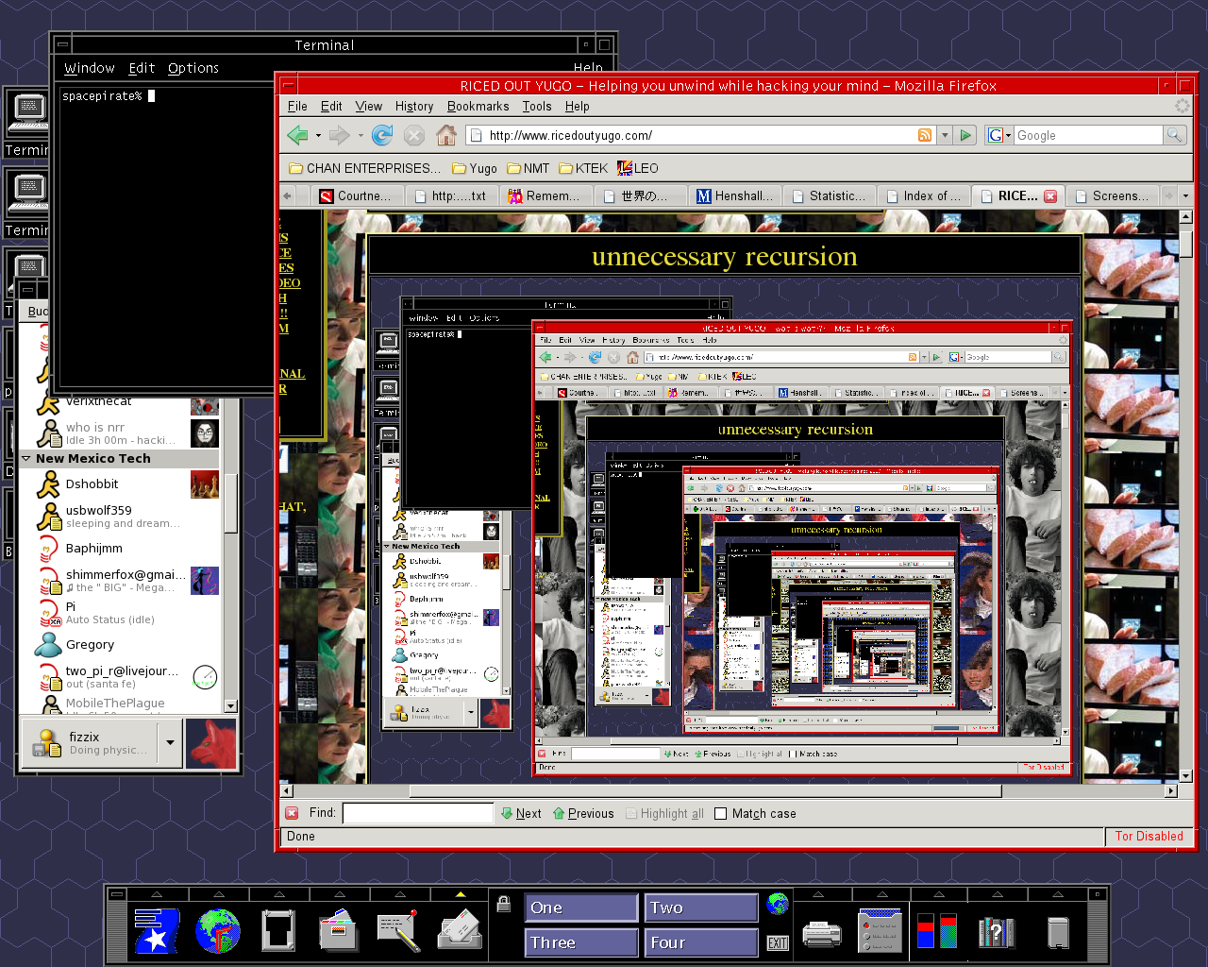Launch the web browser globe icon in the panel
Viewport: 1208px width, 967px height.
click(217, 930)
